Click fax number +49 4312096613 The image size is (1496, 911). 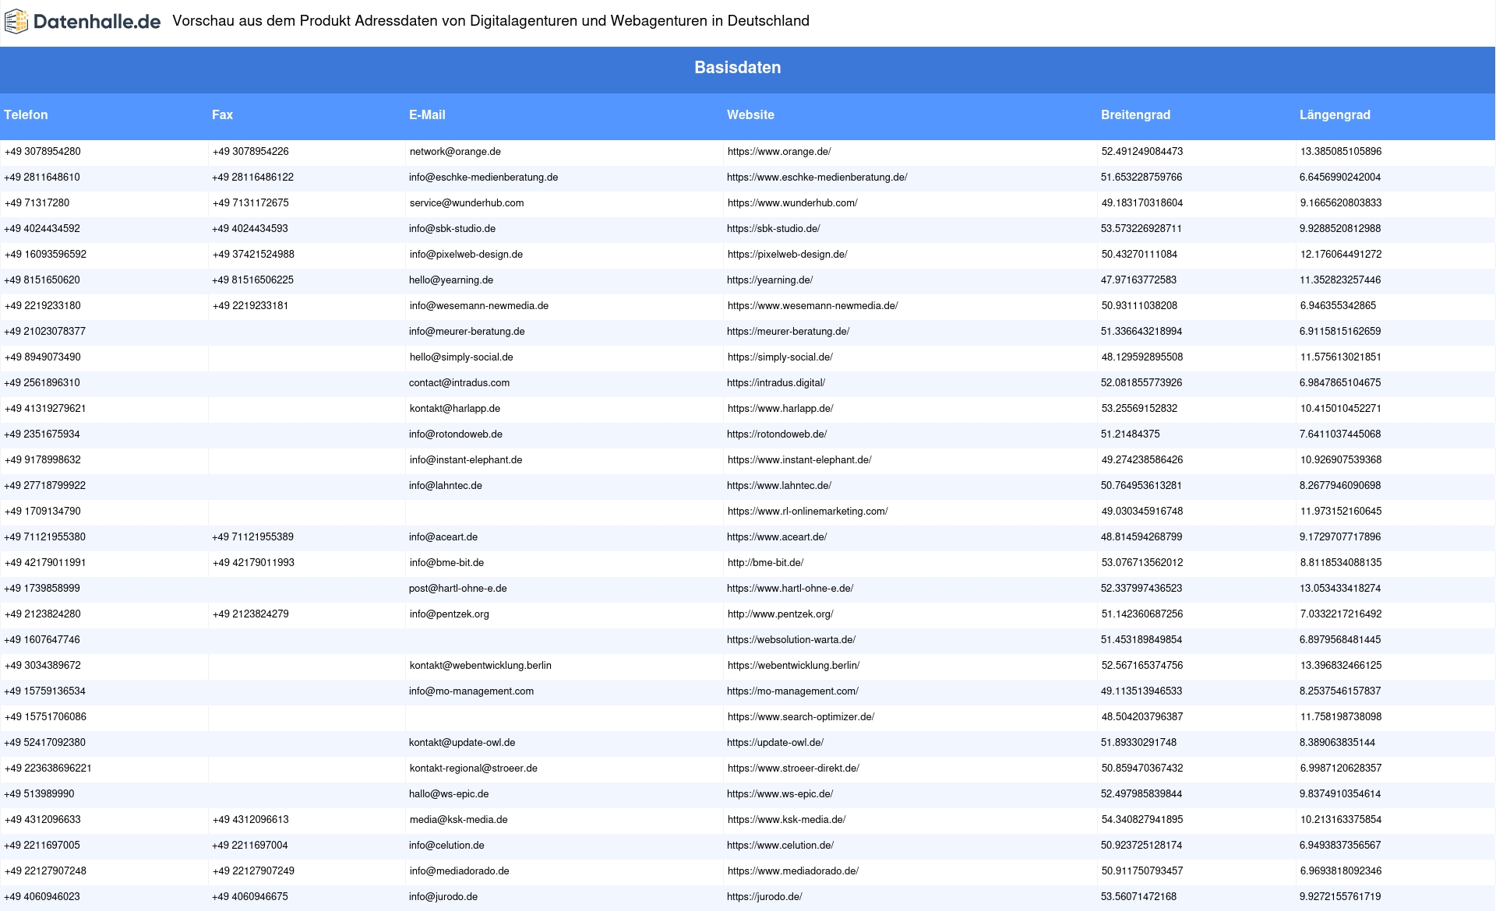[251, 820]
